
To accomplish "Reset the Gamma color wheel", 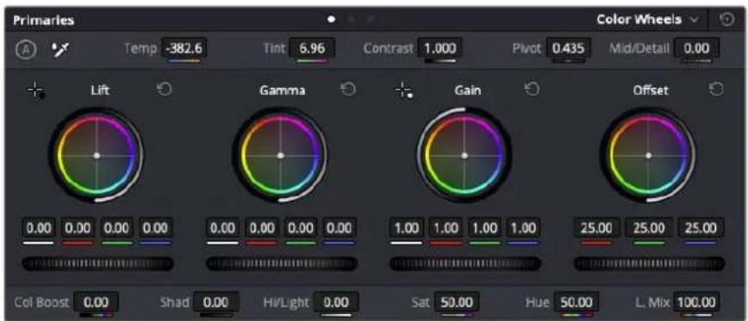I will (x=349, y=89).
